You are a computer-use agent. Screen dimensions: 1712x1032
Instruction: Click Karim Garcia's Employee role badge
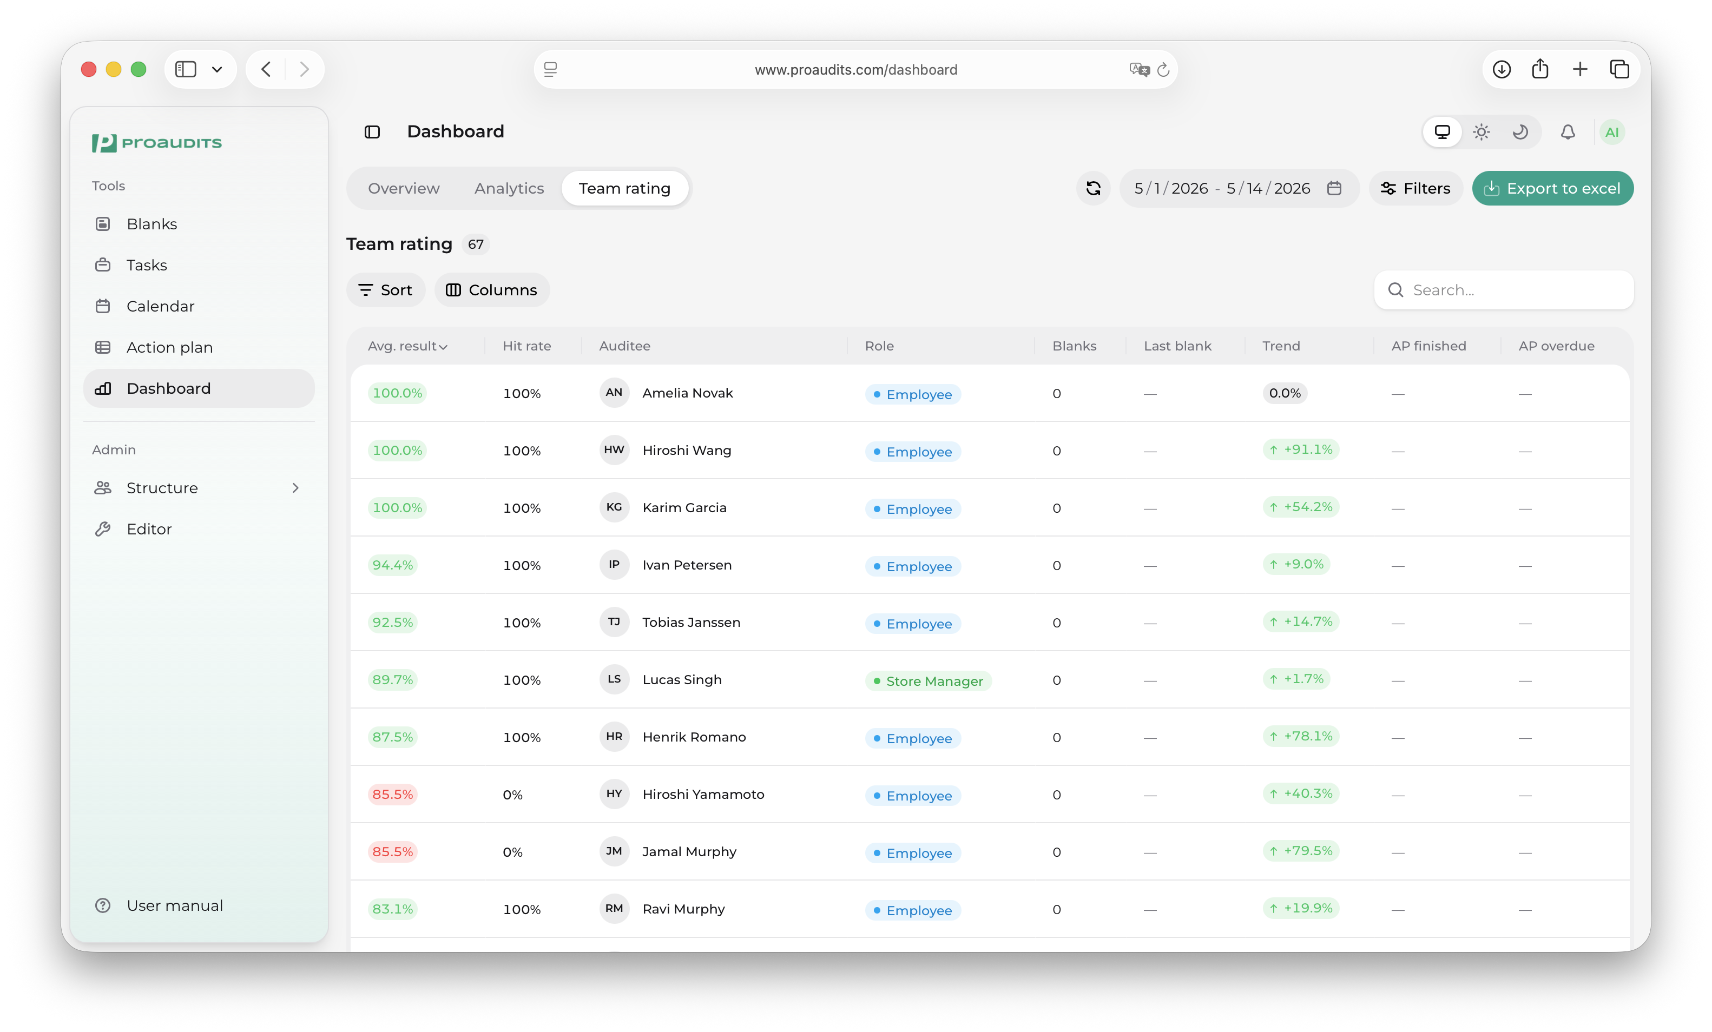point(912,508)
